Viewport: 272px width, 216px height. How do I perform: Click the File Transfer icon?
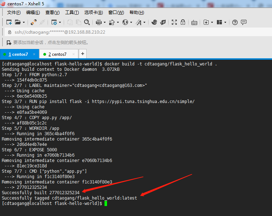[x=112, y=23]
